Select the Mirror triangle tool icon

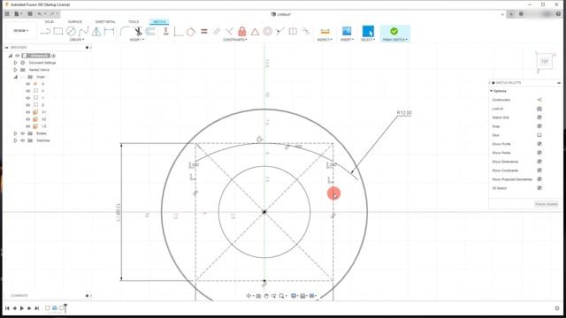click(96, 32)
